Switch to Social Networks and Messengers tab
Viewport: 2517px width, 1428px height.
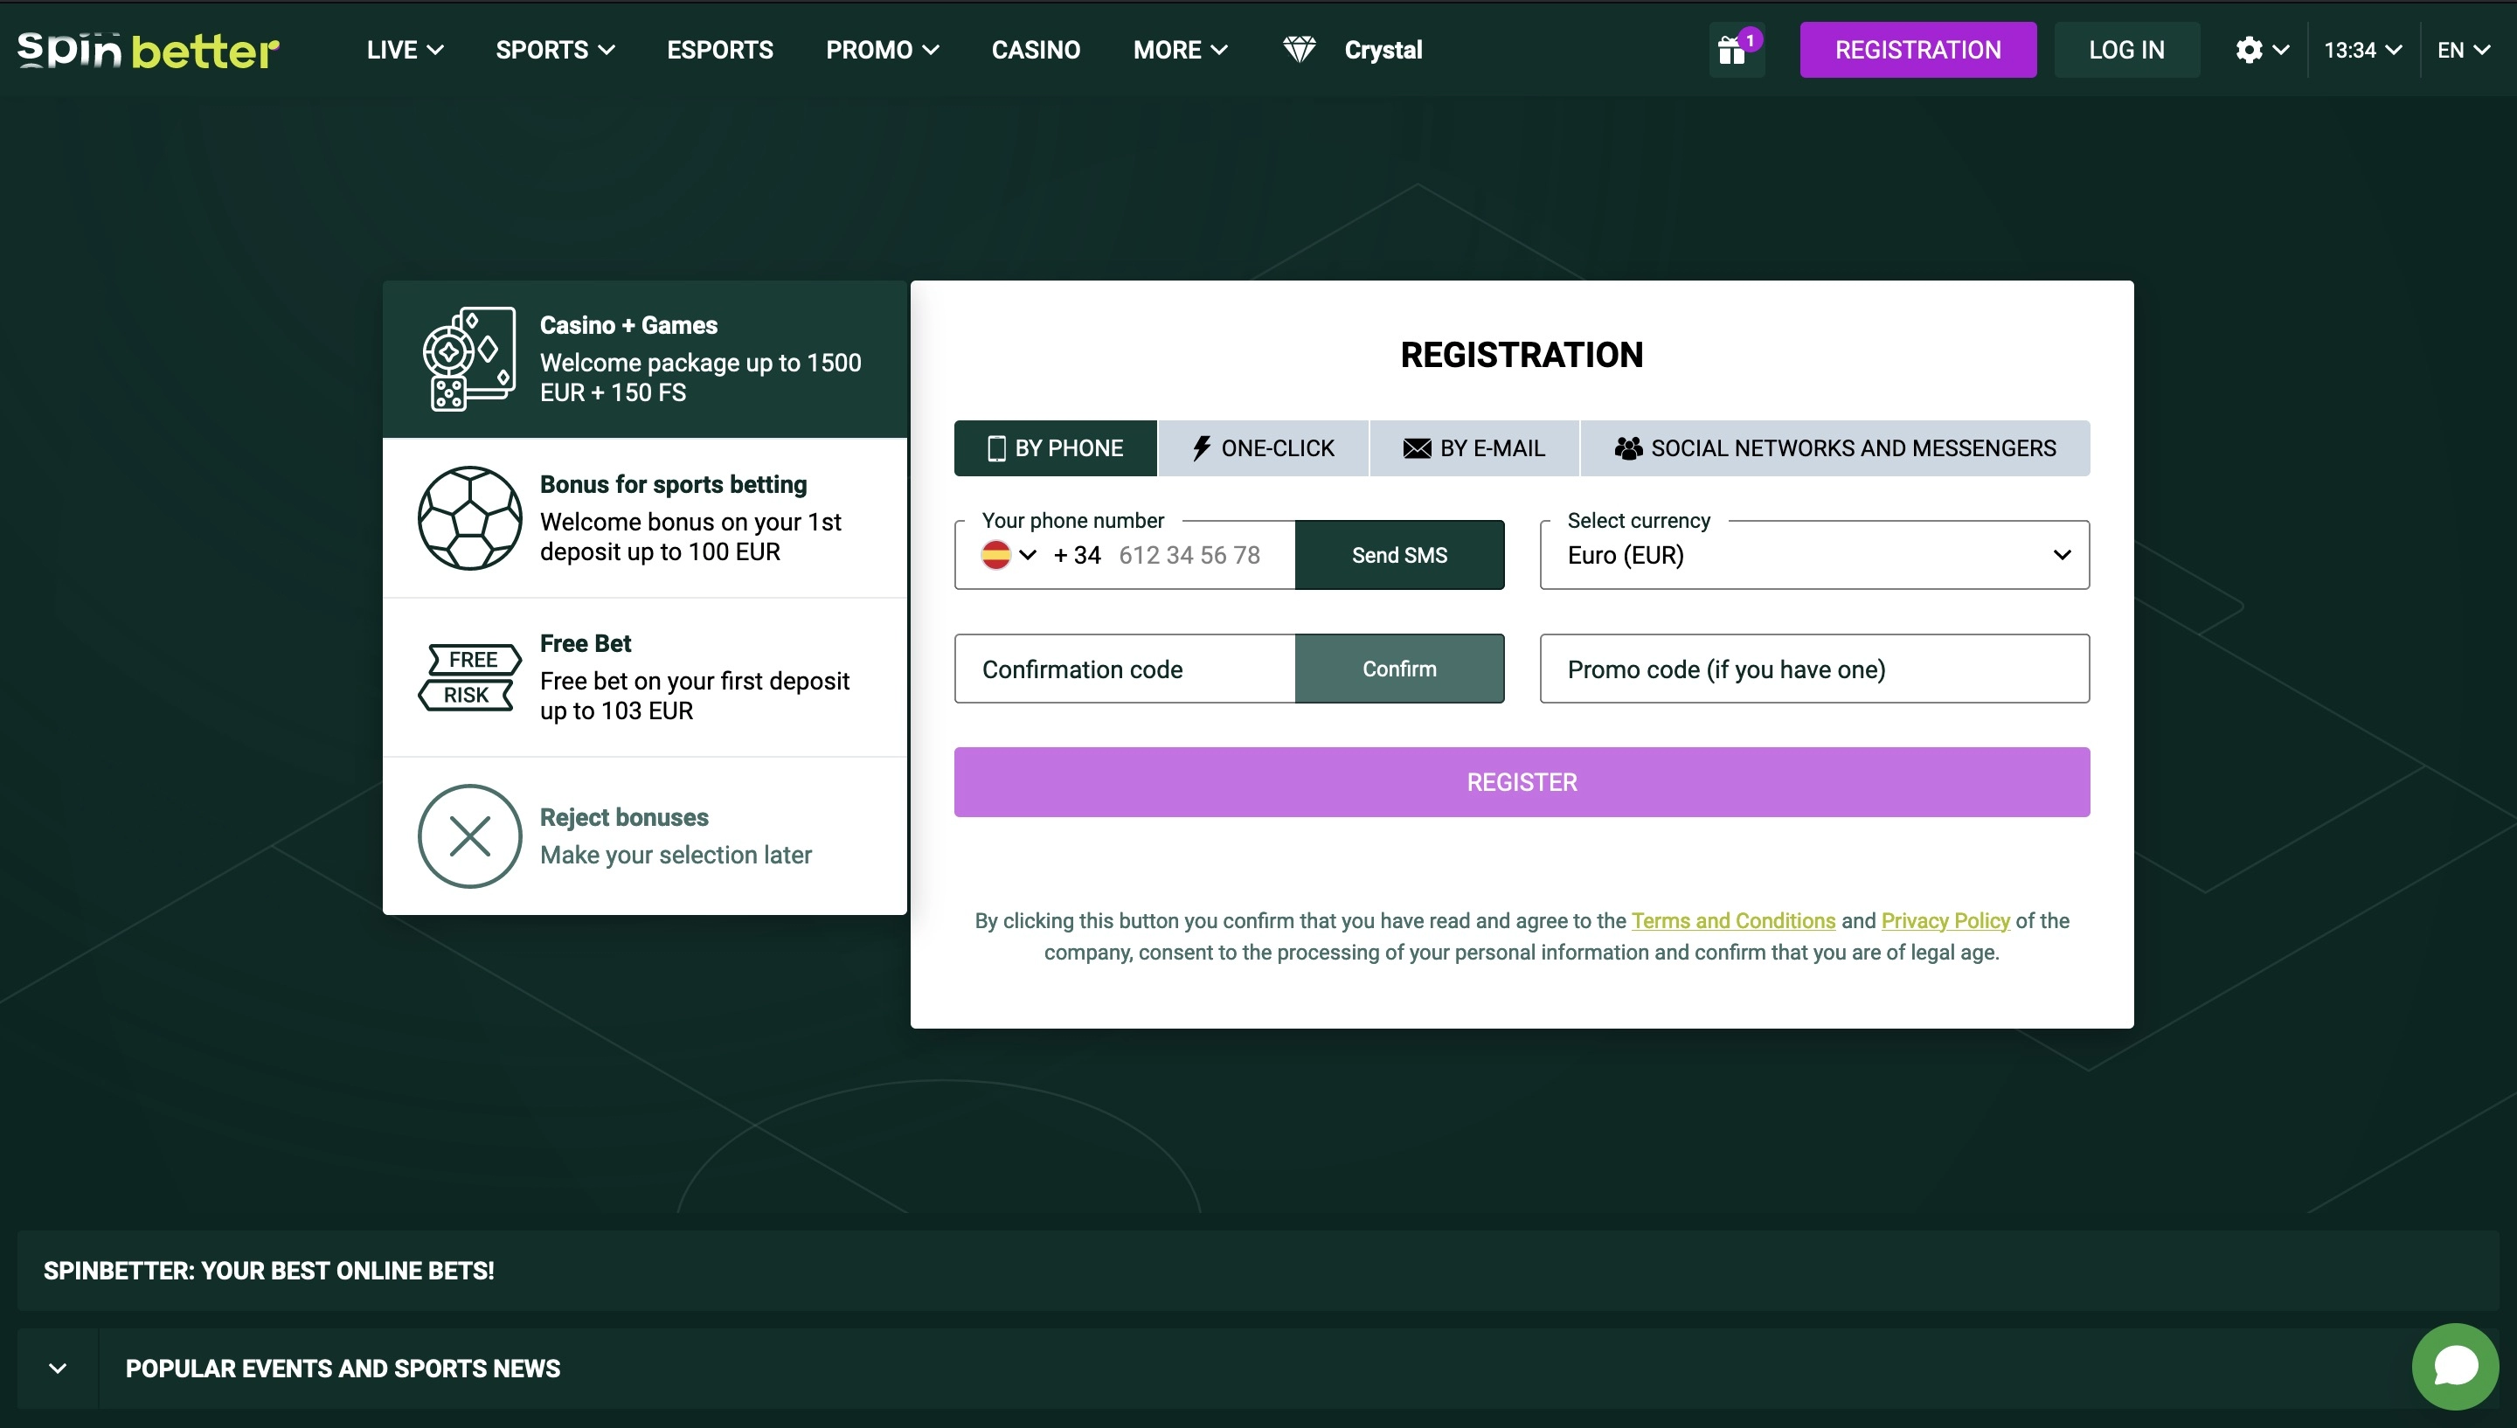coord(1834,448)
